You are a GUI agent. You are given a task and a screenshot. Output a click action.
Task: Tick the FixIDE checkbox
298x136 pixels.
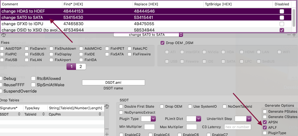pyautogui.click(x=81, y=54)
